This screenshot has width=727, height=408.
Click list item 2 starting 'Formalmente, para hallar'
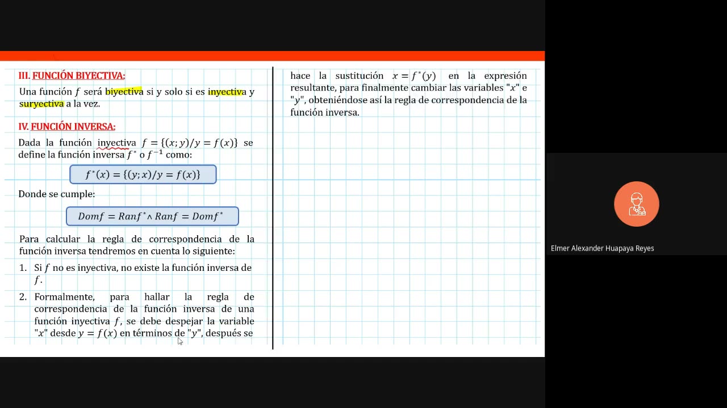(136, 315)
